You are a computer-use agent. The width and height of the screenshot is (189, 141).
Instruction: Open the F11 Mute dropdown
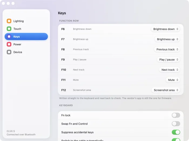[173, 80]
